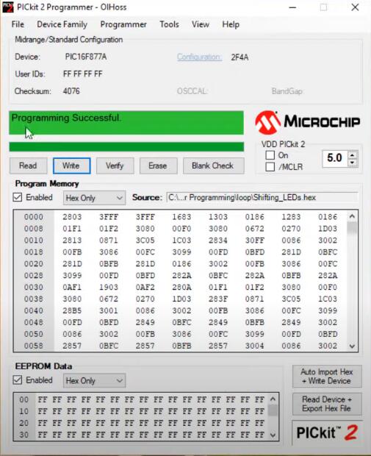Image resolution: width=371 pixels, height=456 pixels.
Task: Click the PICkit 2 logo at bottom right
Action: [327, 432]
